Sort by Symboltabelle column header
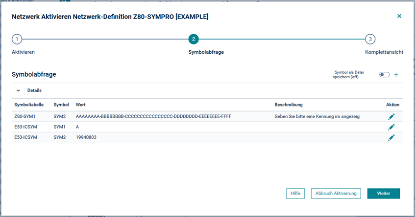The image size is (415, 217). (x=29, y=105)
